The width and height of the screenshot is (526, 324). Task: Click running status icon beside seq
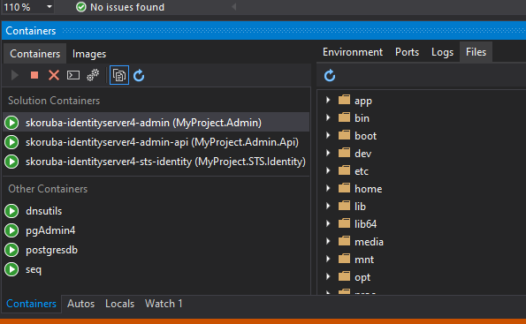coord(11,269)
